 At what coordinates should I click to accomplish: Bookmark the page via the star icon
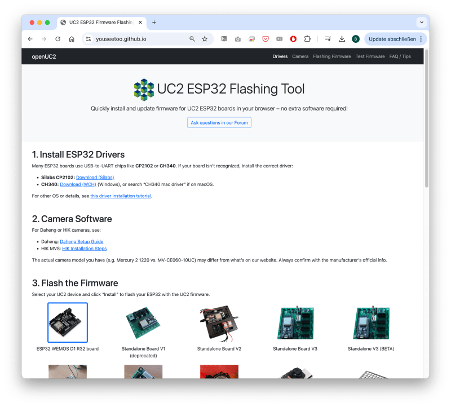tap(204, 39)
